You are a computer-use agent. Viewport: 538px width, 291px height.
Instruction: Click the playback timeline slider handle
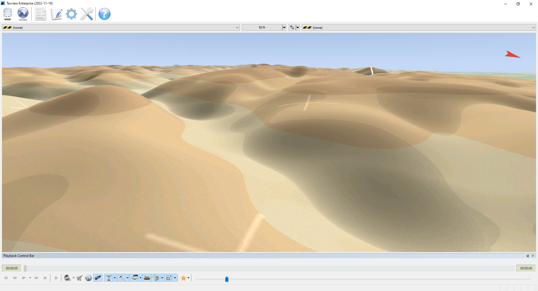click(x=25, y=268)
